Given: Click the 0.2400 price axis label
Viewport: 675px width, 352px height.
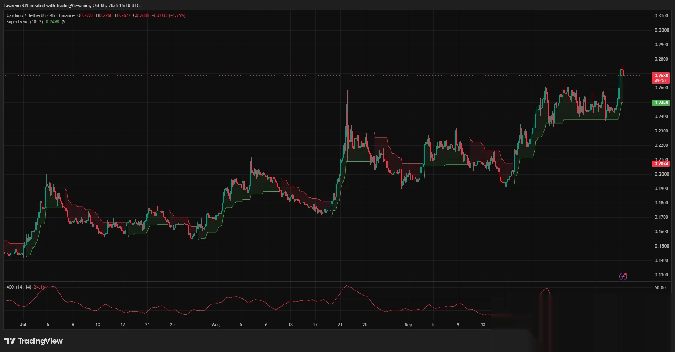Looking at the screenshot, I should [661, 116].
